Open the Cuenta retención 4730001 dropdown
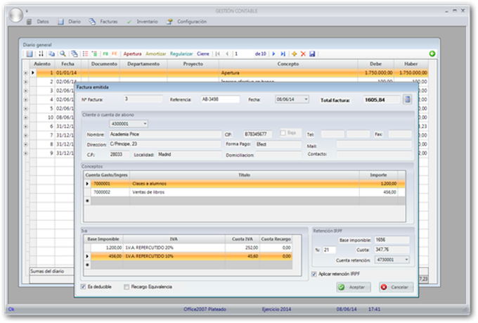 pos(406,260)
